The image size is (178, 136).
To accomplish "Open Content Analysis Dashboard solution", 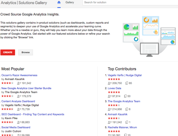I will [x=18, y=101].
